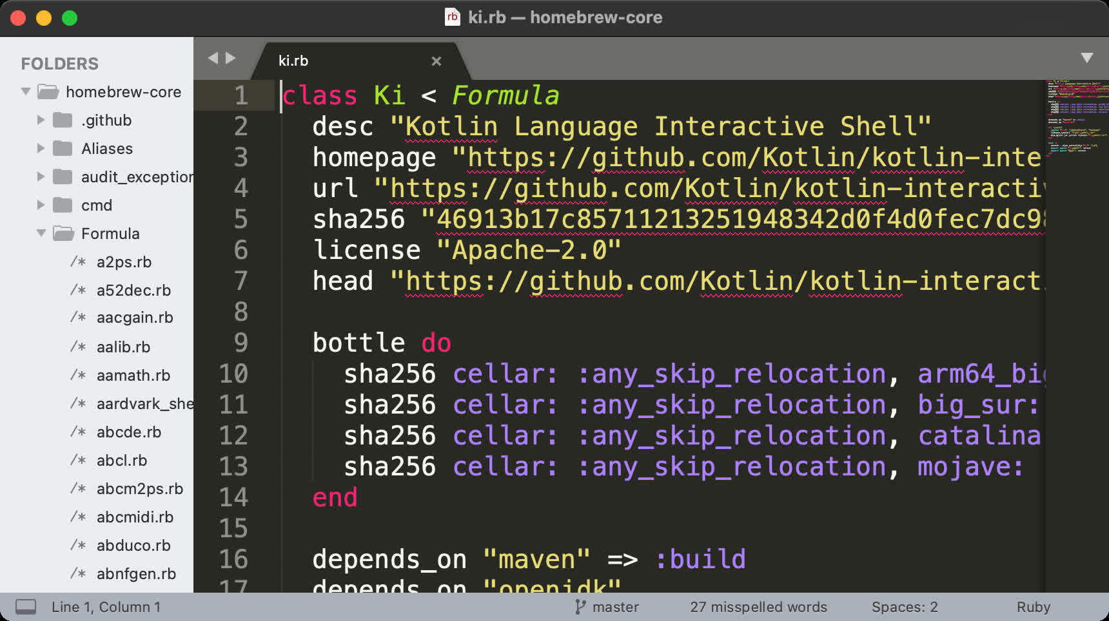Image resolution: width=1109 pixels, height=621 pixels.
Task: Click the folder icon next to Formula
Action: click(63, 233)
